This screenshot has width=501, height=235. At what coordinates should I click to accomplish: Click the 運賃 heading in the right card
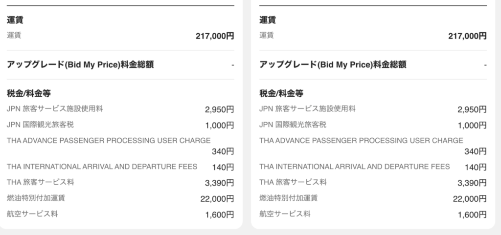click(268, 20)
